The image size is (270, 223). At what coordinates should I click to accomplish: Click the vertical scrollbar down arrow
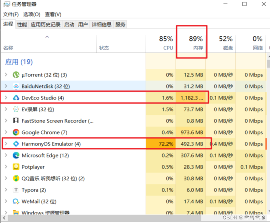click(x=268, y=211)
